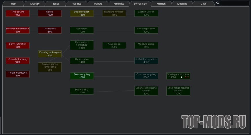Select Long-range mineral scanner research
The width and height of the screenshot is (251, 135).
[178, 91]
